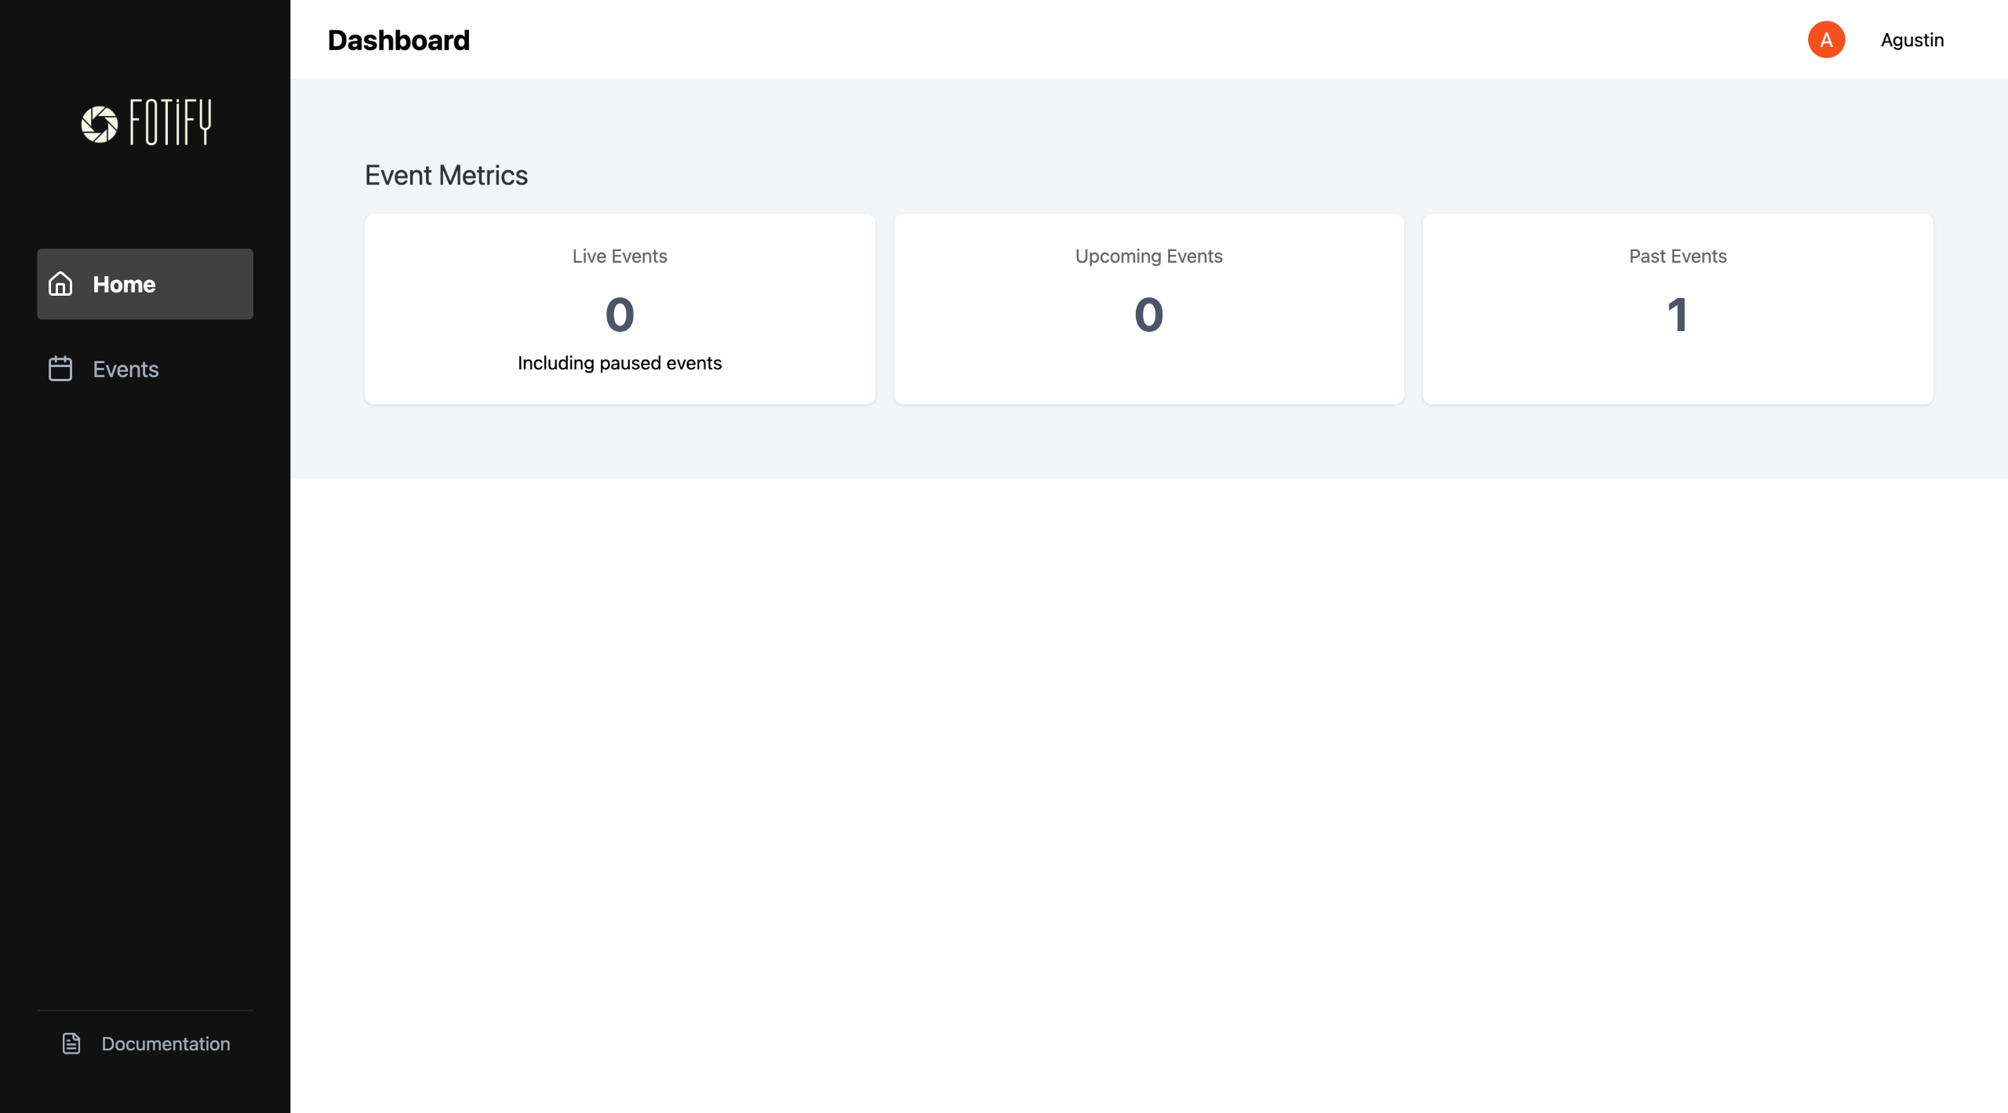Click the Documentation file icon
The width and height of the screenshot is (2008, 1113).
(71, 1043)
